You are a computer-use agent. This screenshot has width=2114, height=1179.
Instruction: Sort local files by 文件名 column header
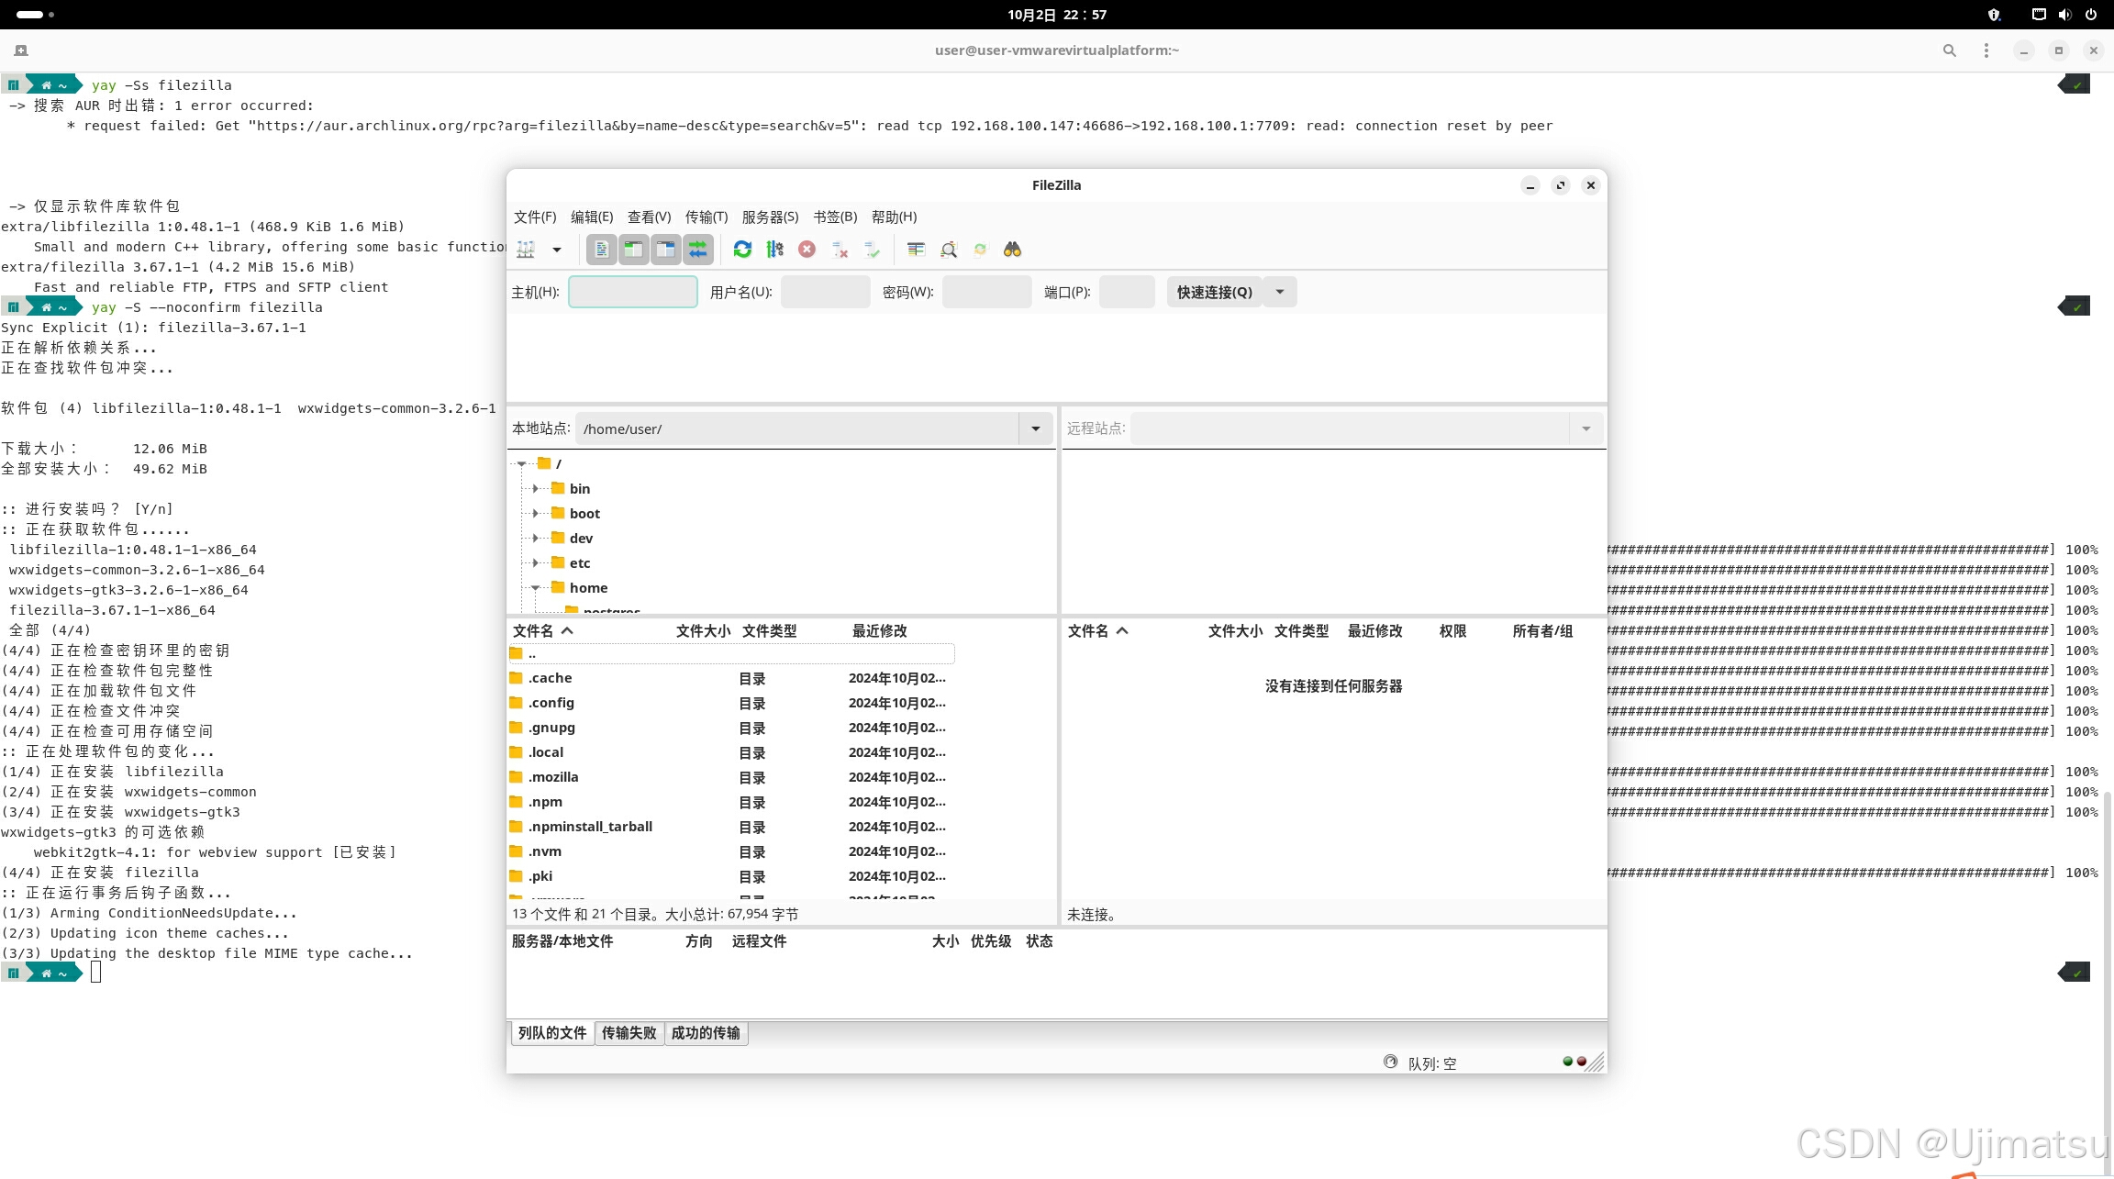(x=533, y=630)
